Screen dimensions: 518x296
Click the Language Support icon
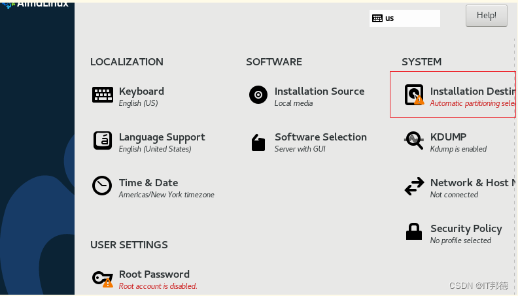(x=103, y=140)
